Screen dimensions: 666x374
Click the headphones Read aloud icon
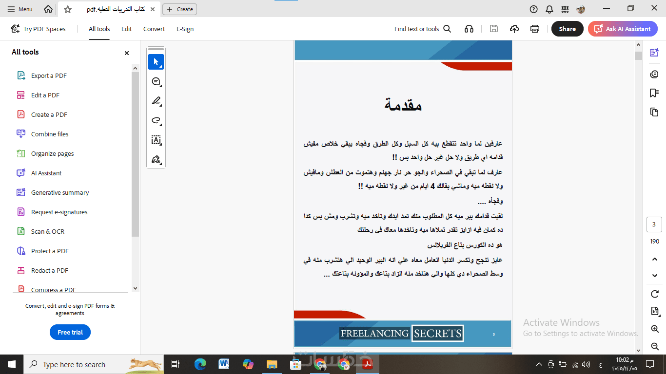469,29
